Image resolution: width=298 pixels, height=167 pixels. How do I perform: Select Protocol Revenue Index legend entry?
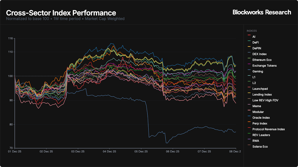tap(268, 130)
